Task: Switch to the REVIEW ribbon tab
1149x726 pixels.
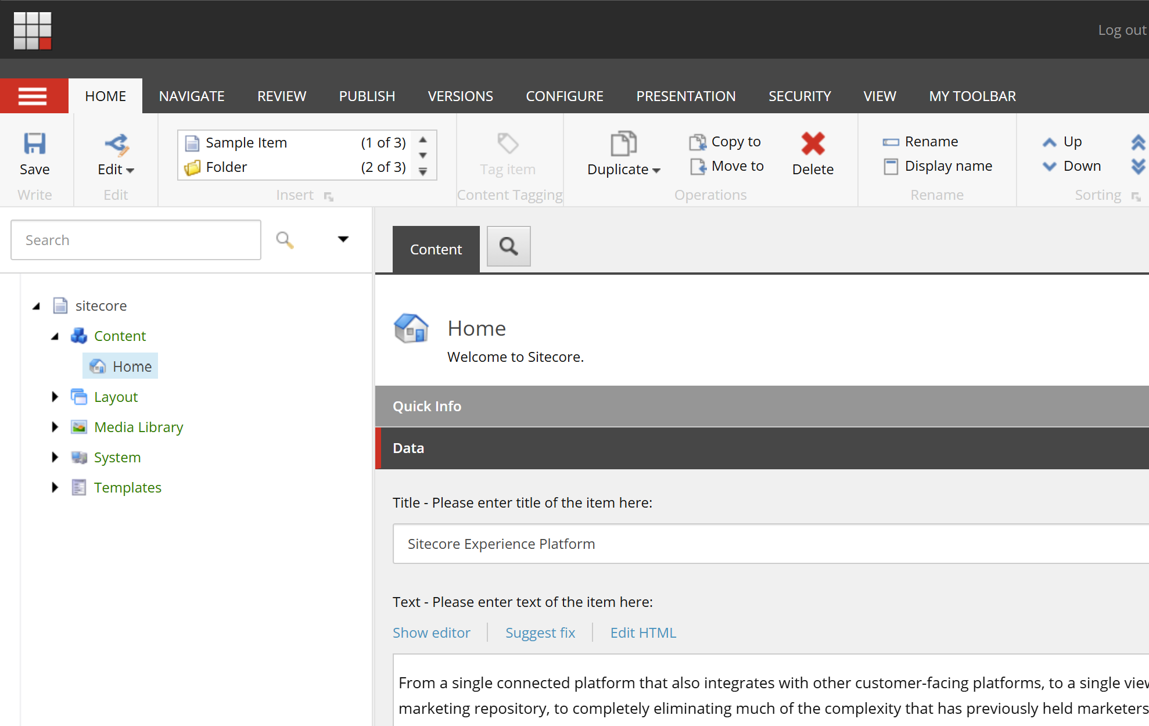Action: coord(282,96)
